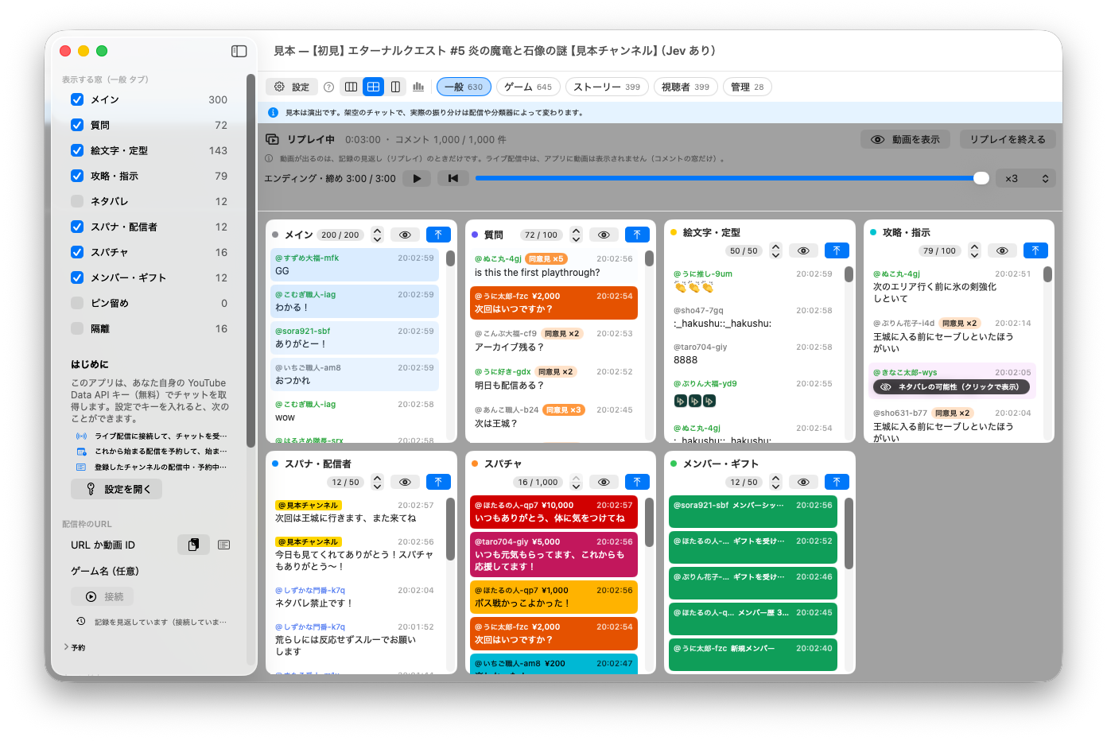Adjust the 質問 pane limit stepper

pos(577,235)
